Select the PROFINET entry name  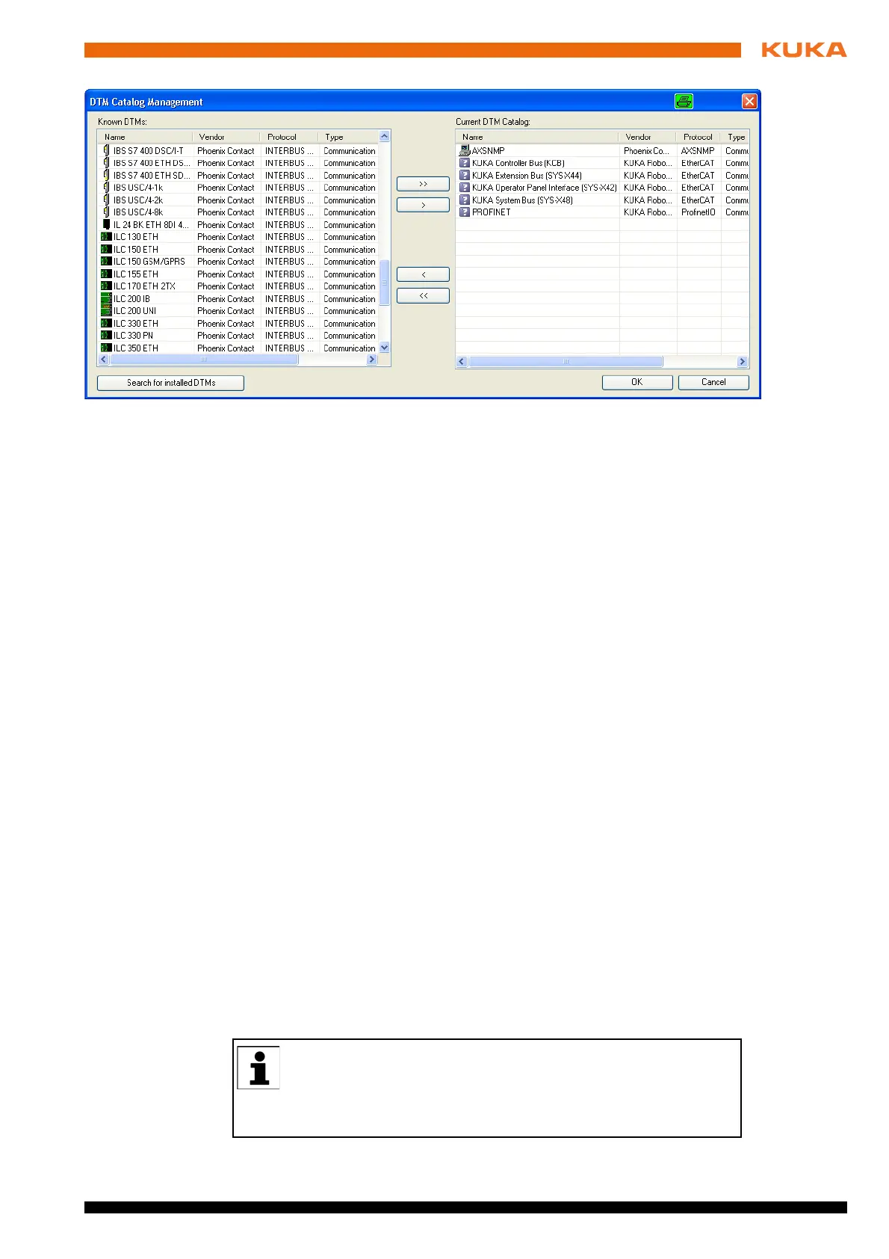(x=492, y=212)
